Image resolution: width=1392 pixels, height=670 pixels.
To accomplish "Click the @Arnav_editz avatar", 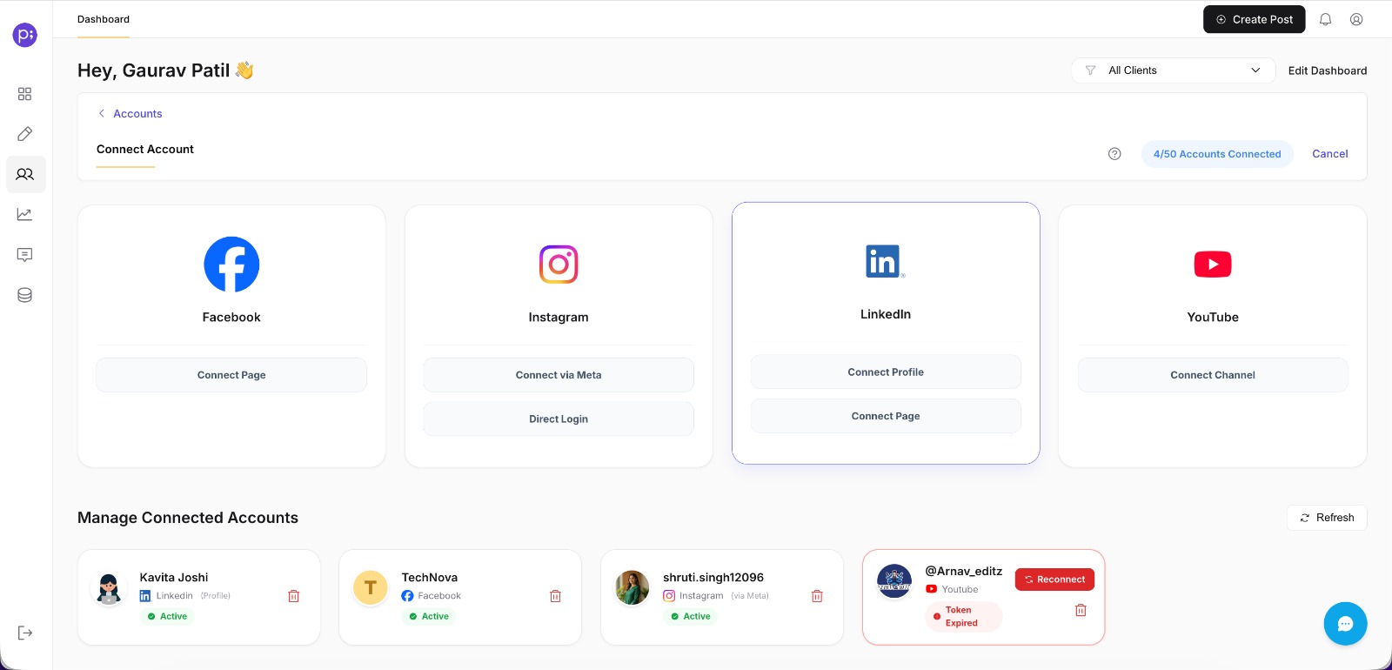I will [x=894, y=581].
